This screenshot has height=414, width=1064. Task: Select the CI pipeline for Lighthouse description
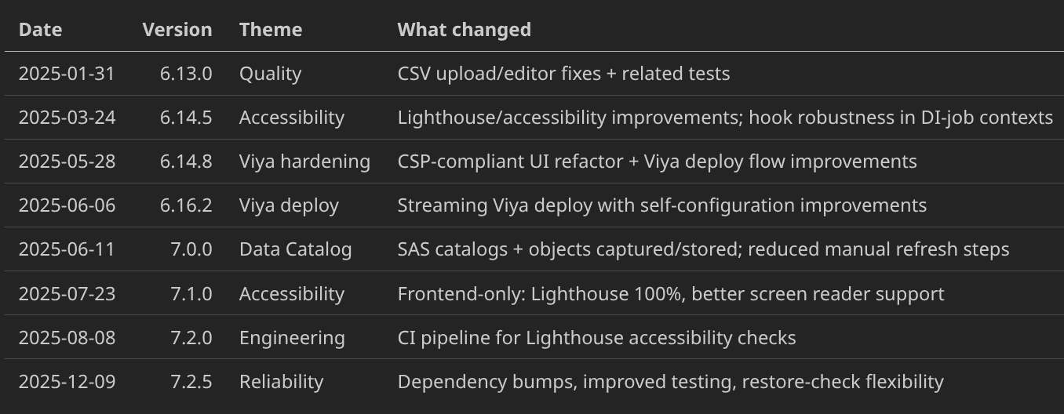pos(596,337)
